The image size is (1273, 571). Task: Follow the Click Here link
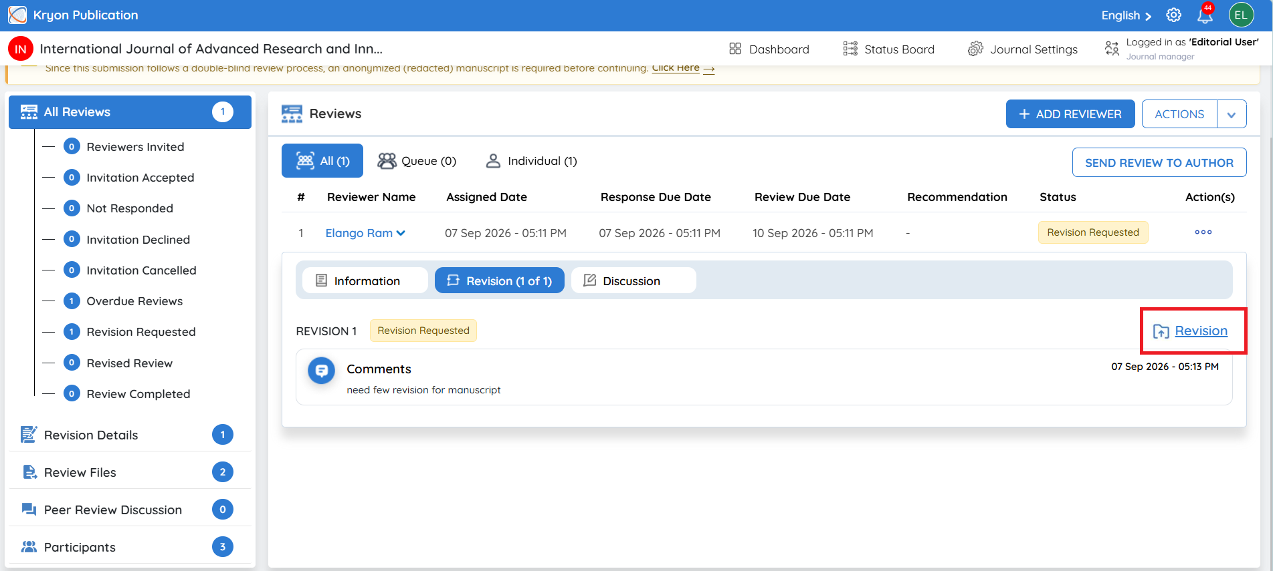pos(676,68)
